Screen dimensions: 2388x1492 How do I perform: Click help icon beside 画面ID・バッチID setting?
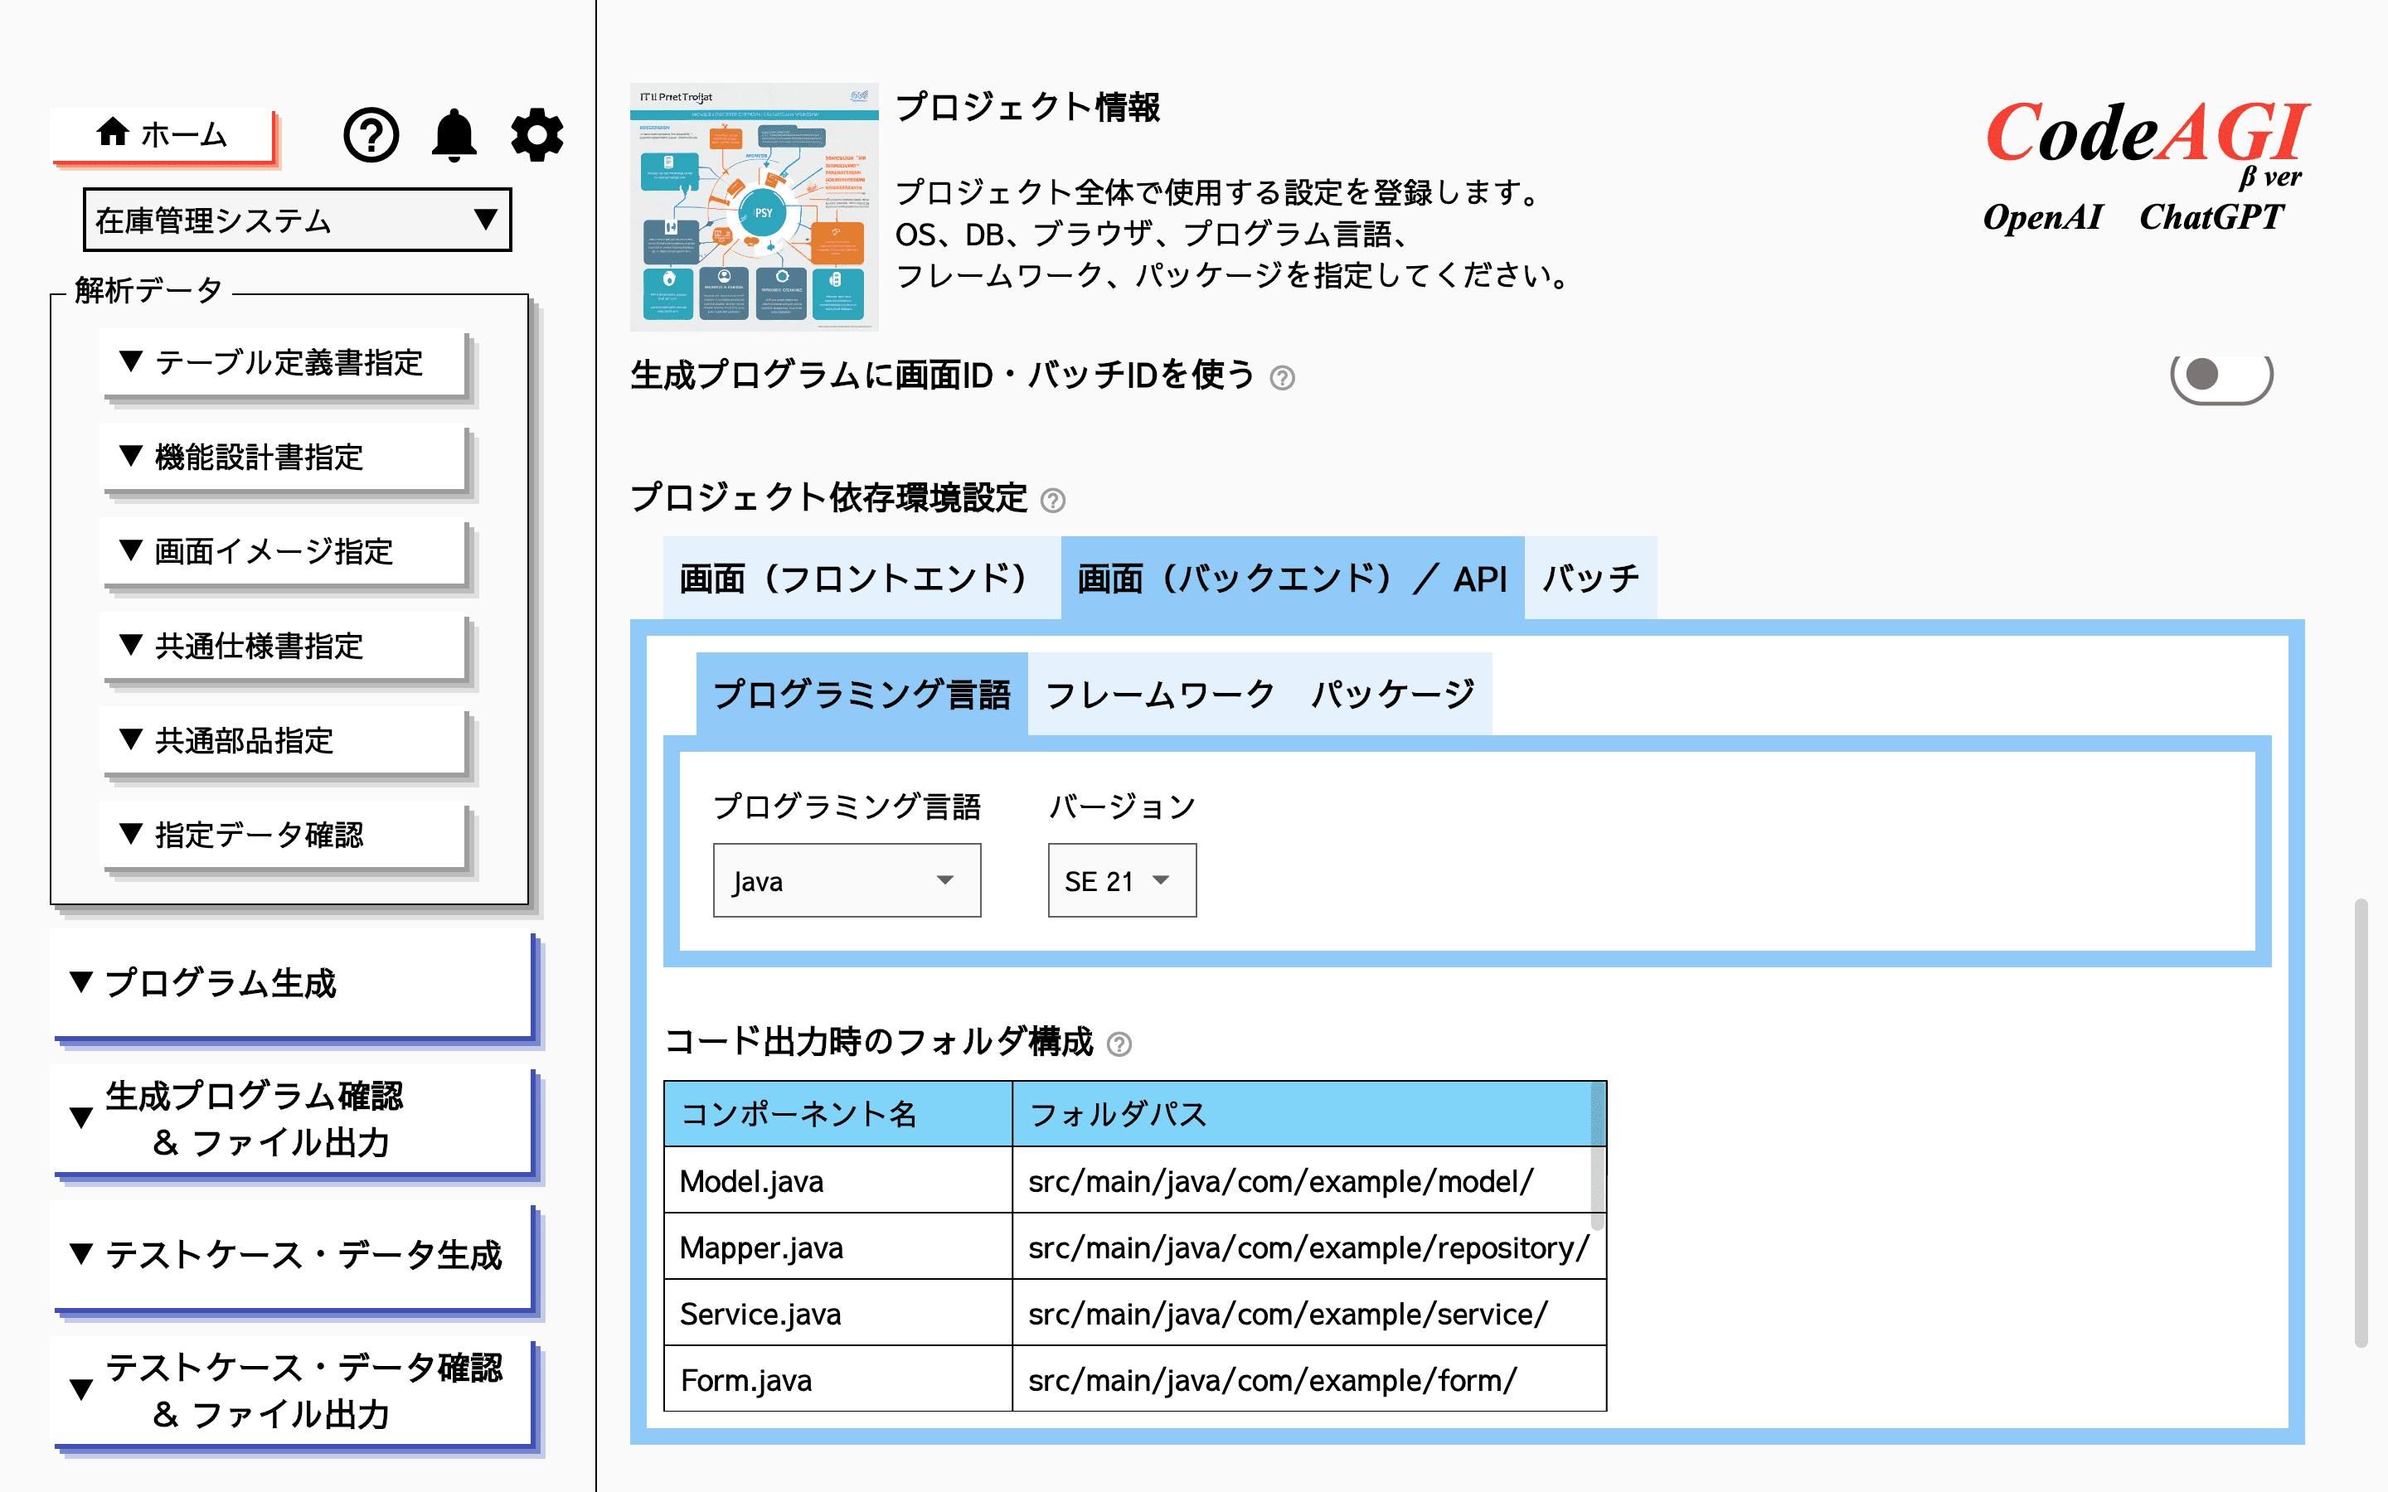pyautogui.click(x=1282, y=378)
